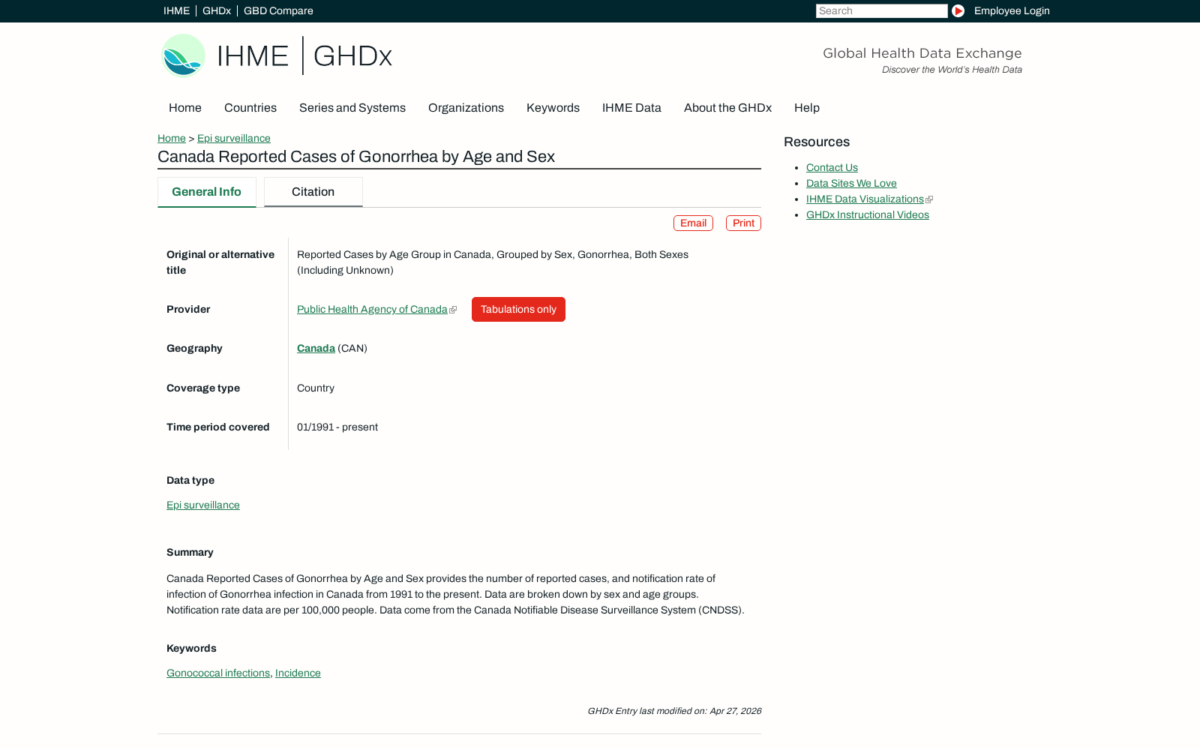Open the Public Health Agency of Canada link
This screenshot has width=1200, height=750.
pos(372,310)
